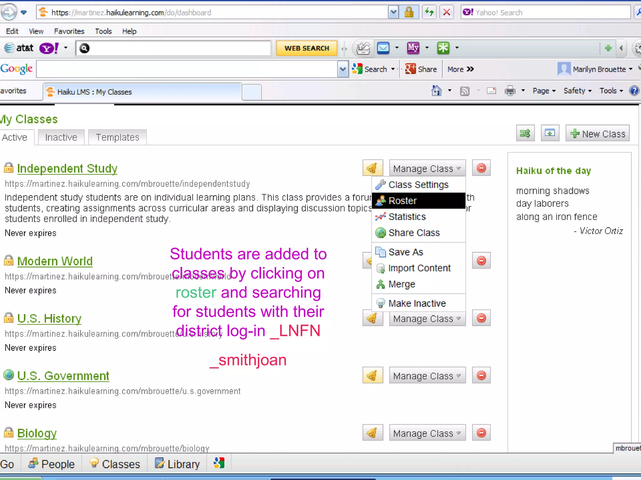Open Manage Class dropdown for U.S. History
Viewport: 641px width, 480px height.
click(427, 318)
